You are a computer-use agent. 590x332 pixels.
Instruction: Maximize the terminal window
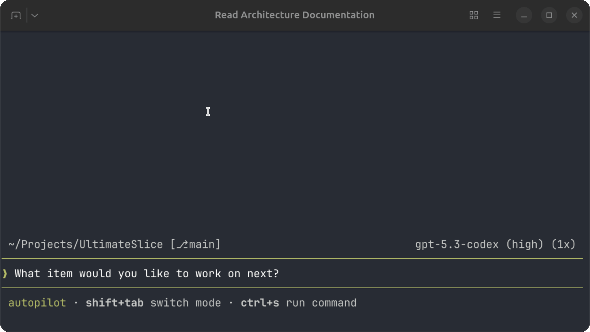point(549,16)
